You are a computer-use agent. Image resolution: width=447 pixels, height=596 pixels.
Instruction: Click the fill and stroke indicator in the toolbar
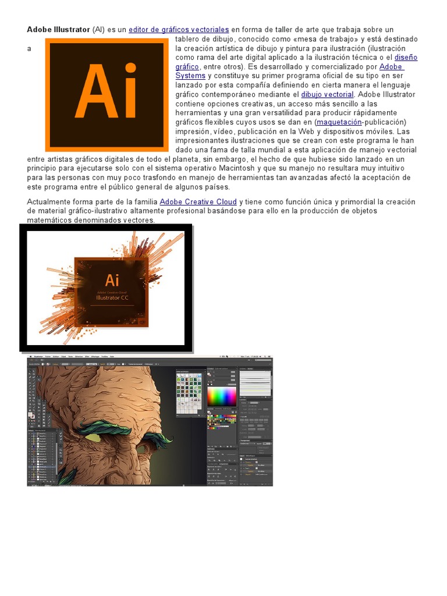point(31,416)
